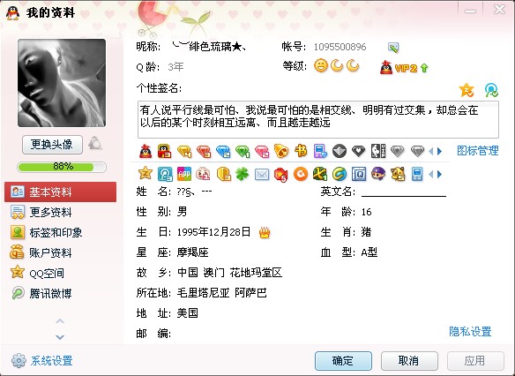Click the avatar decoration icon beside 更换头像

point(95,143)
